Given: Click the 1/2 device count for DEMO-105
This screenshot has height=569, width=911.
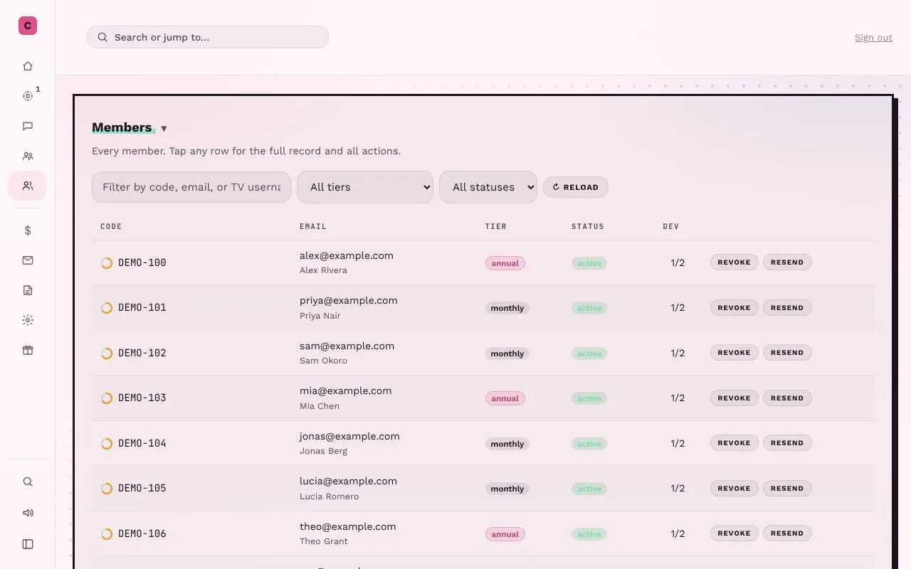Looking at the screenshot, I should 678,489.
